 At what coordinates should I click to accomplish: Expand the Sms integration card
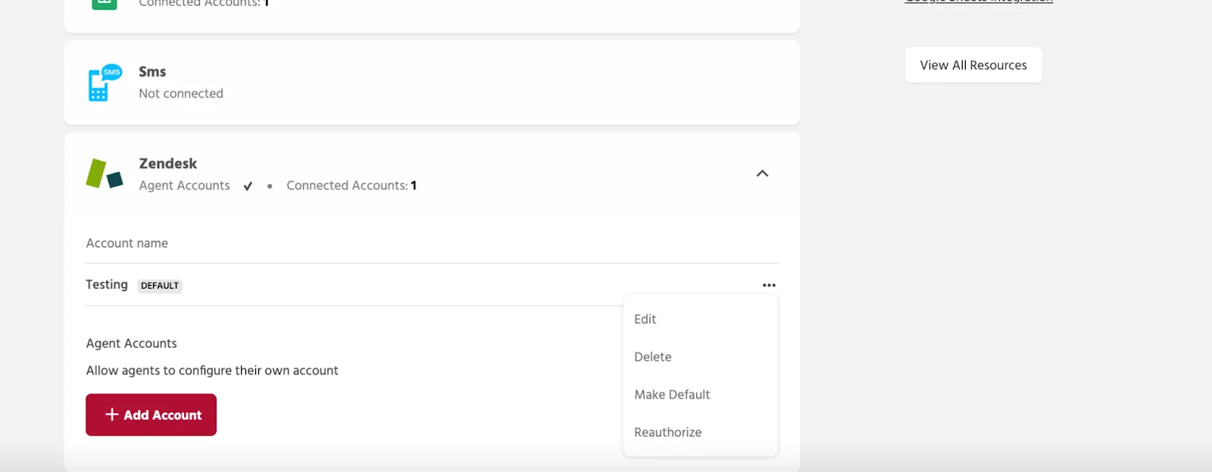click(432, 82)
